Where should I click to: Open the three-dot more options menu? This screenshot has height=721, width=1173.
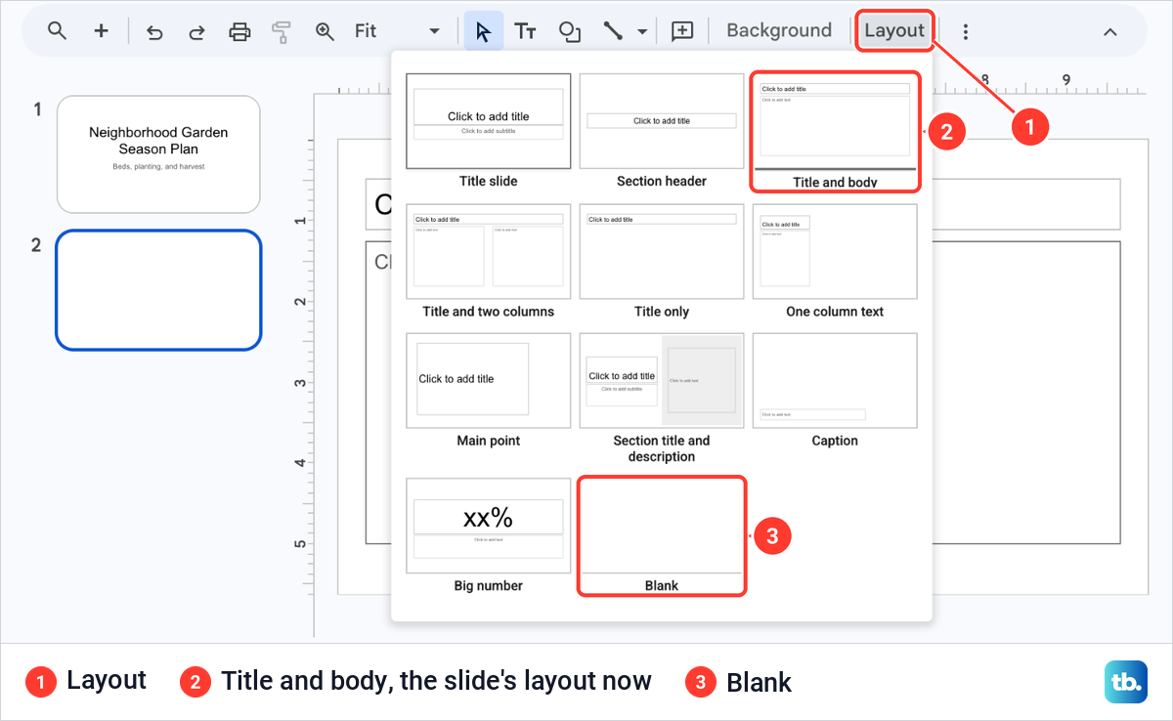(x=966, y=31)
